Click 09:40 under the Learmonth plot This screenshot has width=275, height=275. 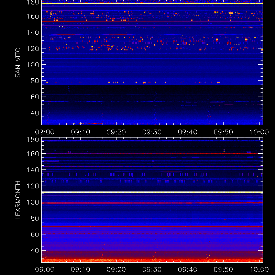click(x=188, y=269)
